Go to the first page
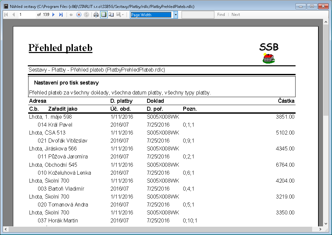The image size is (332, 235). 6,15
